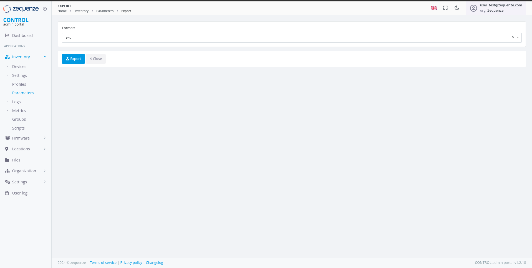Open Files using the folder icon

click(7, 160)
